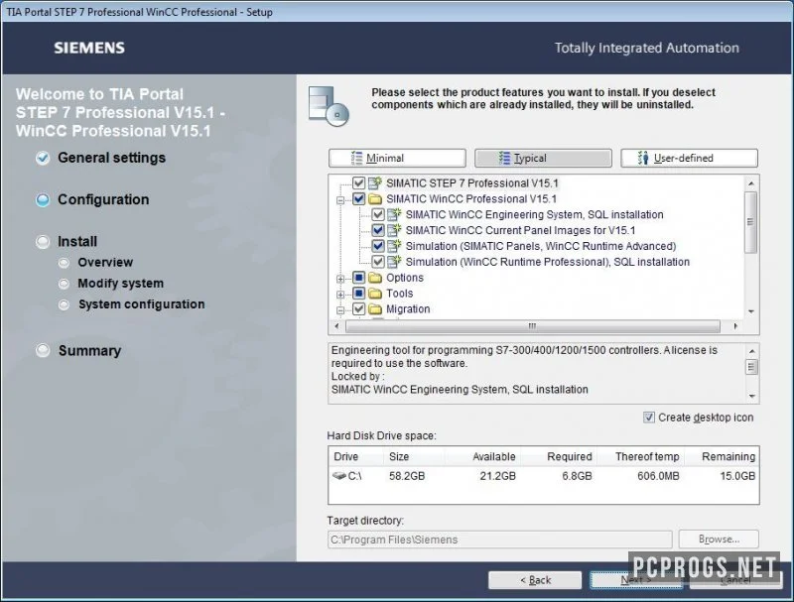Click the 15.0GB remaining value
This screenshot has width=794, height=602.
pyautogui.click(x=737, y=476)
